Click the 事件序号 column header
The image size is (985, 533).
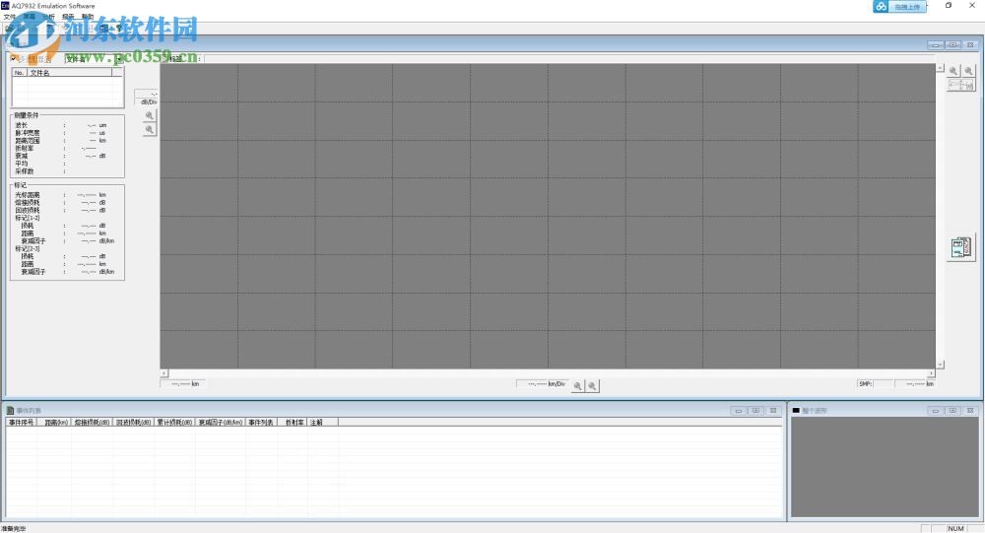22,423
